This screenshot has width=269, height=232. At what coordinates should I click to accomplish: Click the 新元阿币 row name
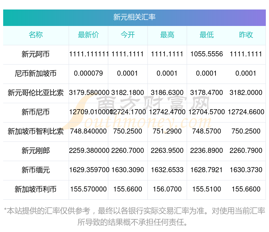[x=36, y=54]
